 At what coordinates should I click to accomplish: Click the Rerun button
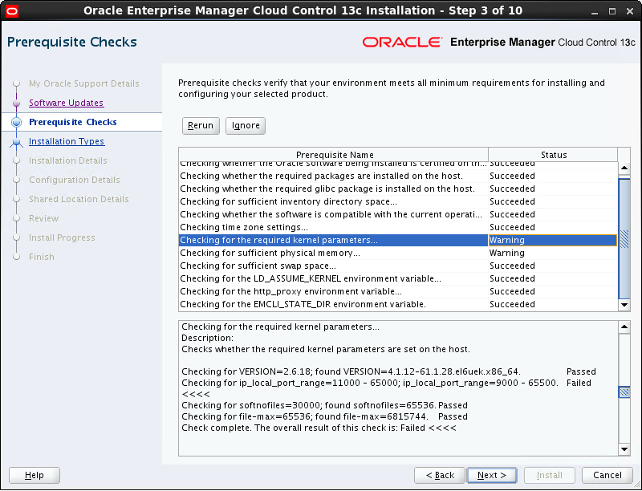click(x=200, y=125)
